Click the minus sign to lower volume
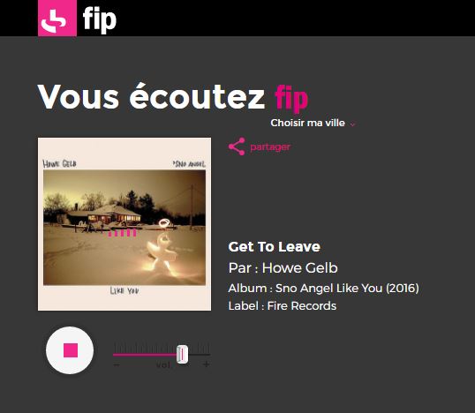The width and height of the screenshot is (475, 413). point(117,364)
